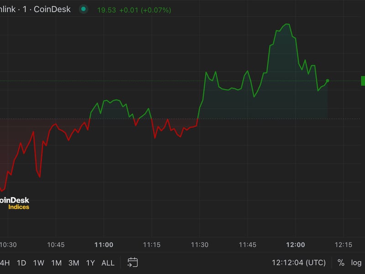Click the green last-price marker on price axis
The height and width of the screenshot is (274, 365).
point(363,81)
